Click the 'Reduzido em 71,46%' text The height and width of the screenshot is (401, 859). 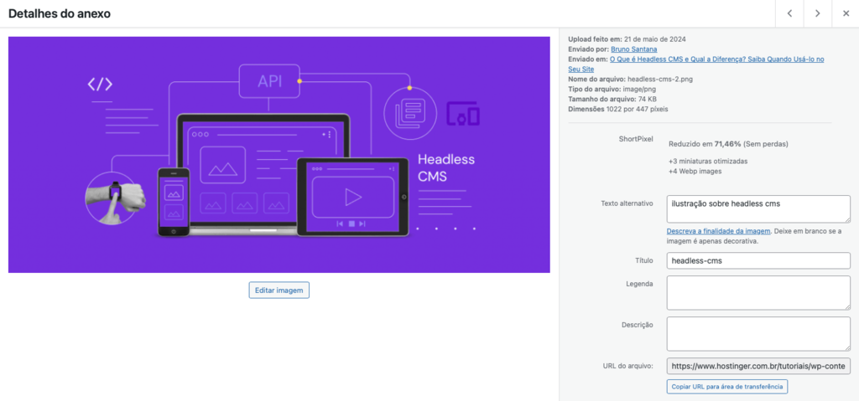tap(705, 144)
